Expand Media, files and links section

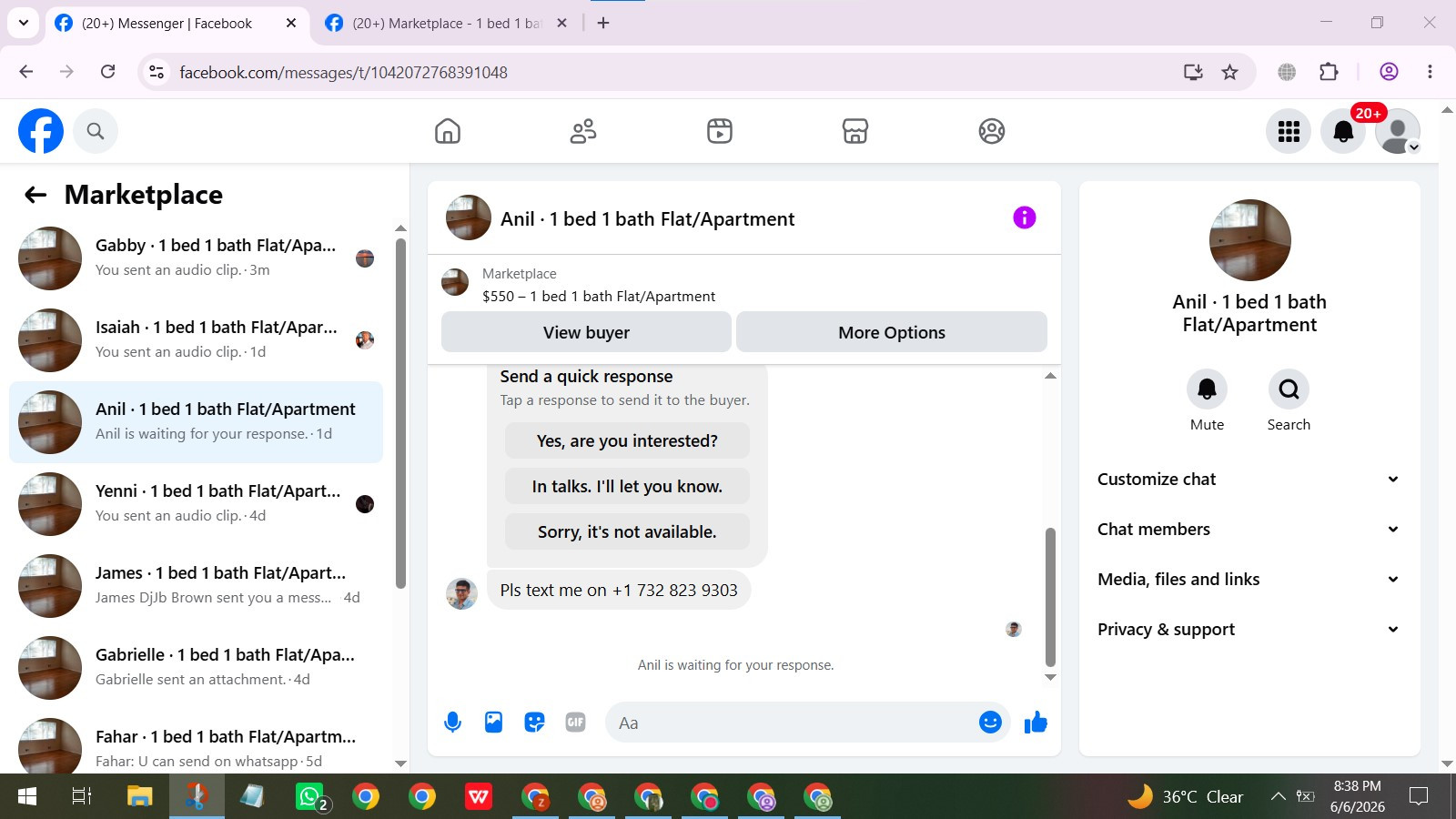1249,580
